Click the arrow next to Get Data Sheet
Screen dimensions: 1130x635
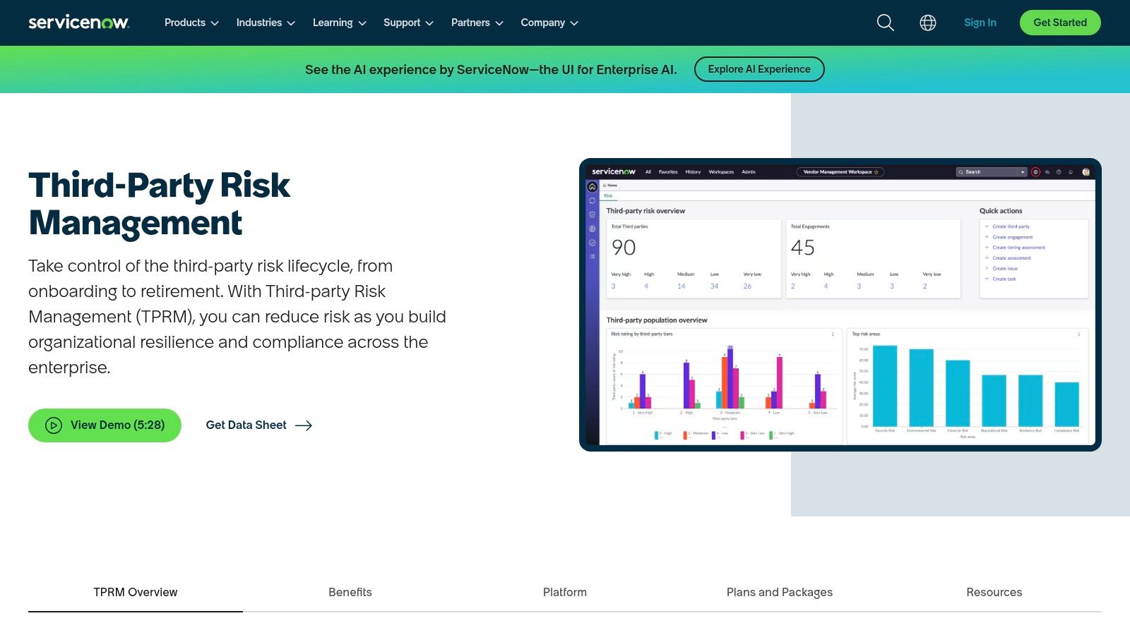pyautogui.click(x=304, y=425)
